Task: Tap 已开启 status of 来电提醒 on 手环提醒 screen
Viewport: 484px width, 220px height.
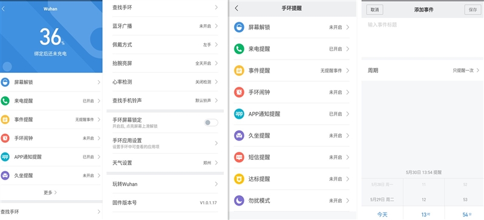Action: pyautogui.click(x=336, y=49)
